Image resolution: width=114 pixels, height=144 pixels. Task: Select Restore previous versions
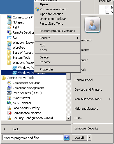click(x=57, y=31)
